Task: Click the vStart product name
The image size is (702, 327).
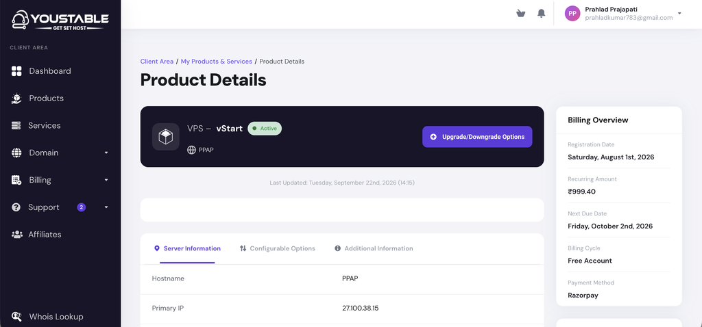Action: point(229,129)
